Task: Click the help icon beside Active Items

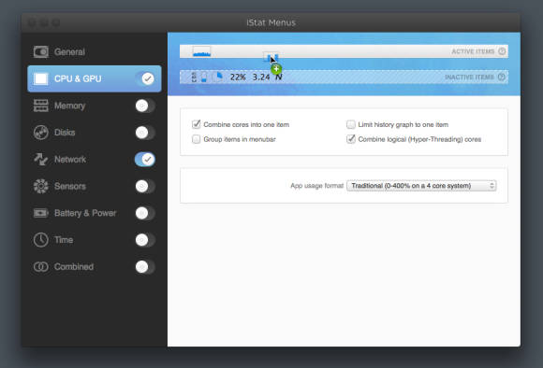Action: pyautogui.click(x=502, y=51)
